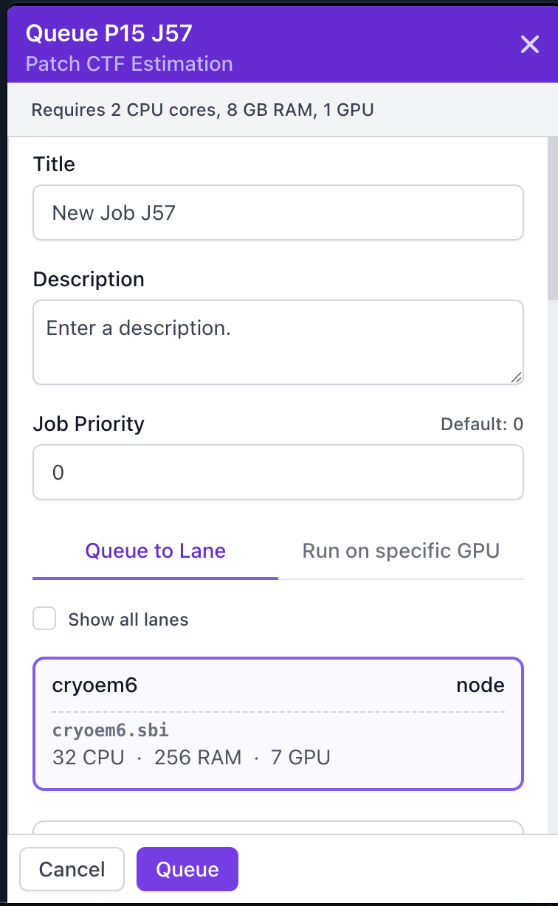This screenshot has width=558, height=906.
Task: Click the Patch CTF Estimation subtitle
Action: pos(129,63)
